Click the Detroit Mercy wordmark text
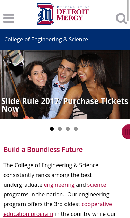130x218 pixels. point(72,13)
